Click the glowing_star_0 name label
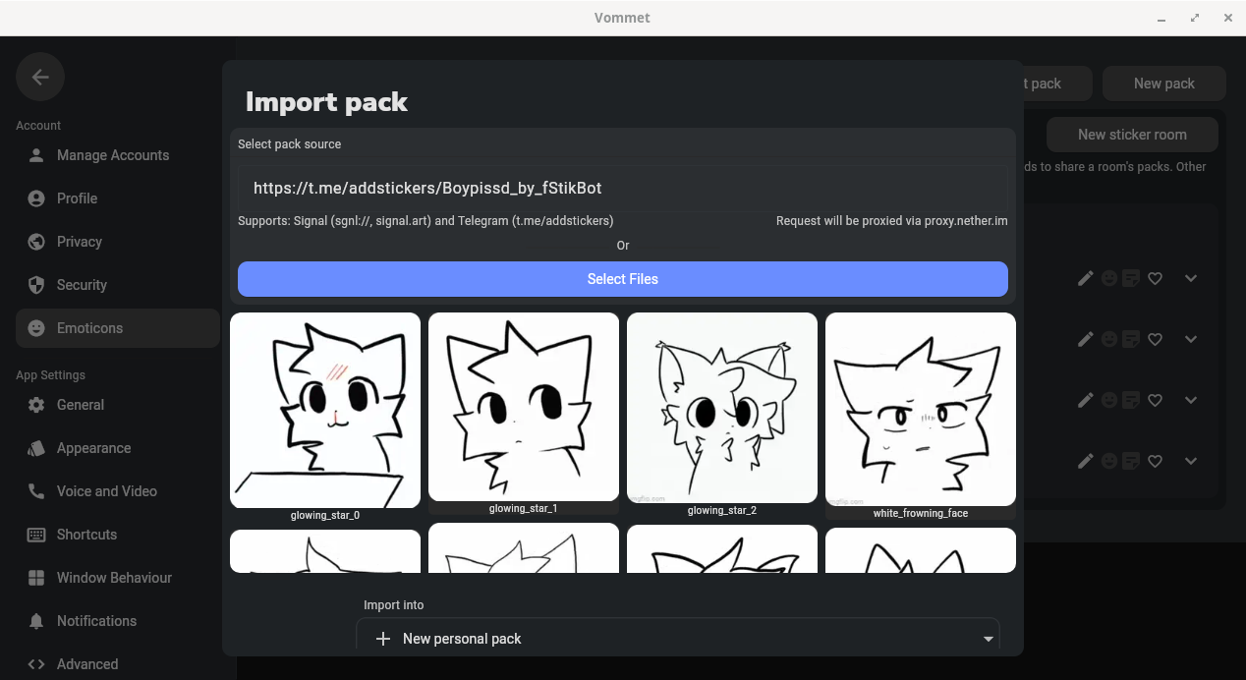Image resolution: width=1246 pixels, height=680 pixels. (x=325, y=515)
